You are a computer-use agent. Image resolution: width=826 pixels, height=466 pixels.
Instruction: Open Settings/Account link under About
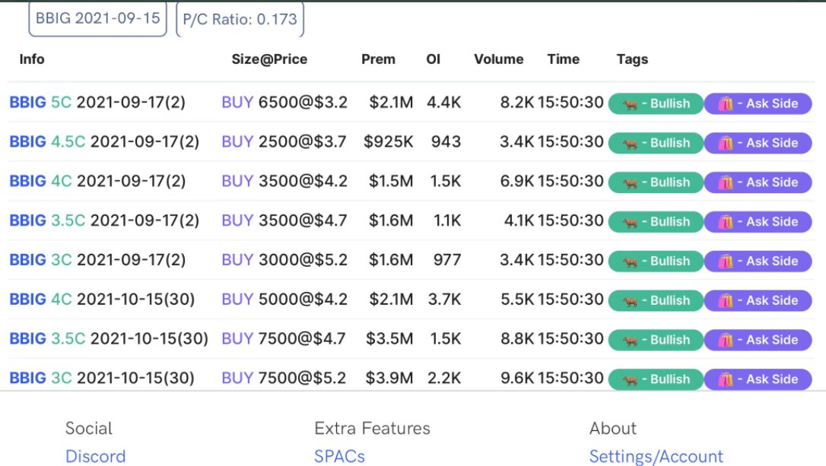click(656, 457)
